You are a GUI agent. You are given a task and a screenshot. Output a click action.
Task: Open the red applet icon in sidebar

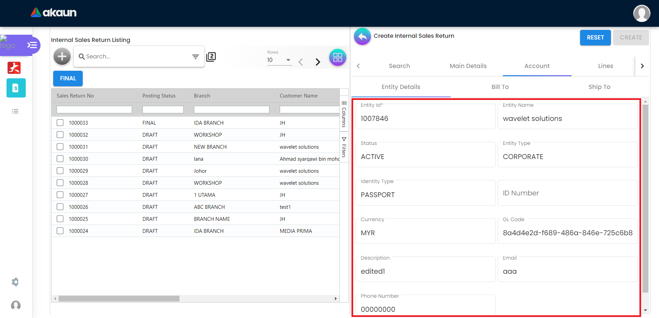click(x=14, y=68)
